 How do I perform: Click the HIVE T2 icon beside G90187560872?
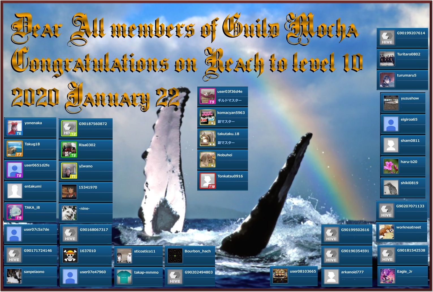click(69, 129)
